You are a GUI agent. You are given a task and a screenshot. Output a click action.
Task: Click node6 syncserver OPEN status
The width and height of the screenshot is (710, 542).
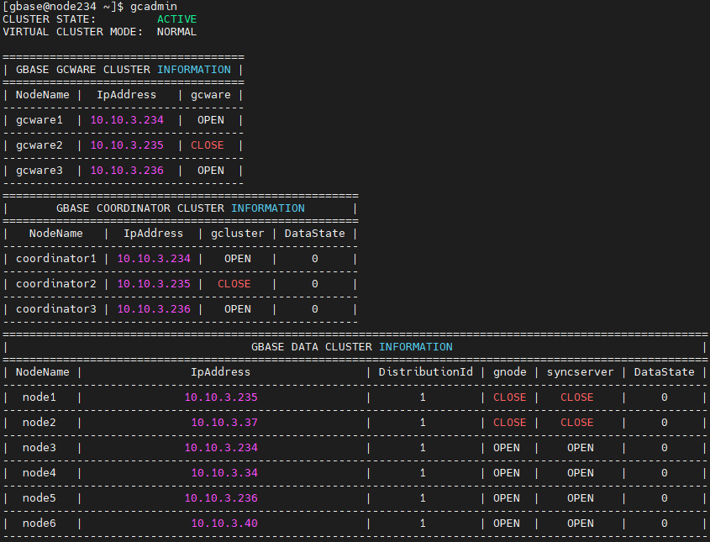point(580,524)
